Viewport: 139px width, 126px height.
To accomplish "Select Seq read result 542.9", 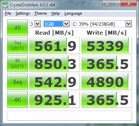I will (x=54, y=82).
